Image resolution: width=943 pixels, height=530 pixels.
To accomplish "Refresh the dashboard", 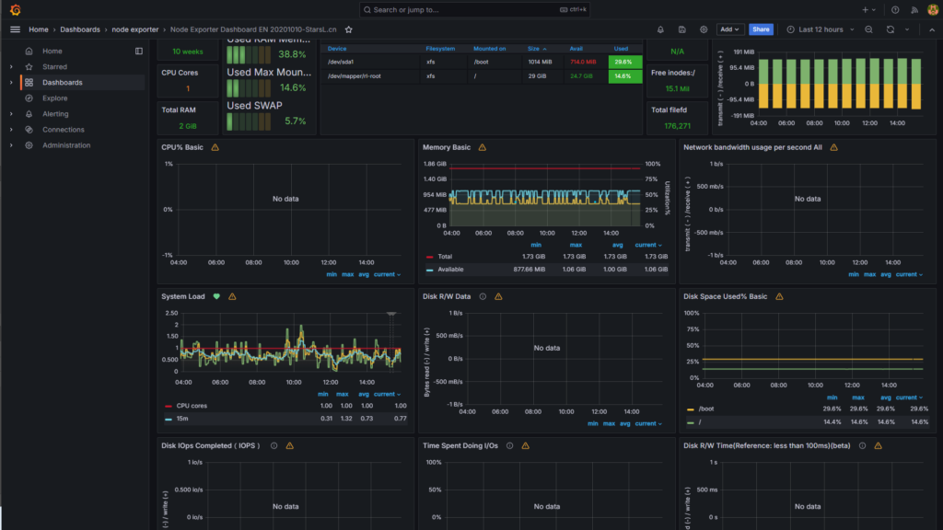I will pos(891,29).
